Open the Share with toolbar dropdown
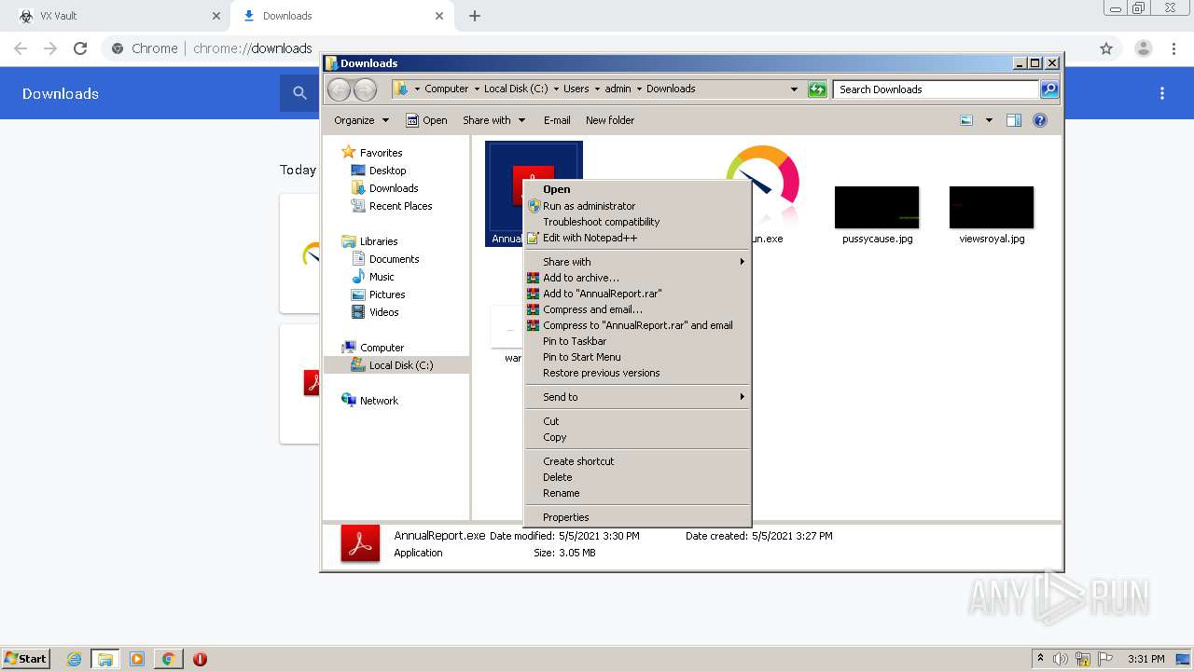1194x671 pixels. click(x=494, y=120)
